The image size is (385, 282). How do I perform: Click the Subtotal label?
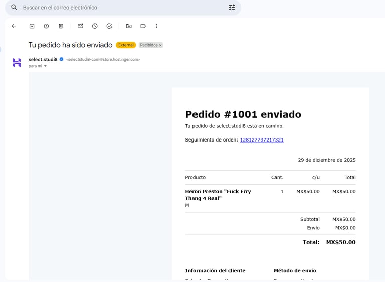[310, 219]
